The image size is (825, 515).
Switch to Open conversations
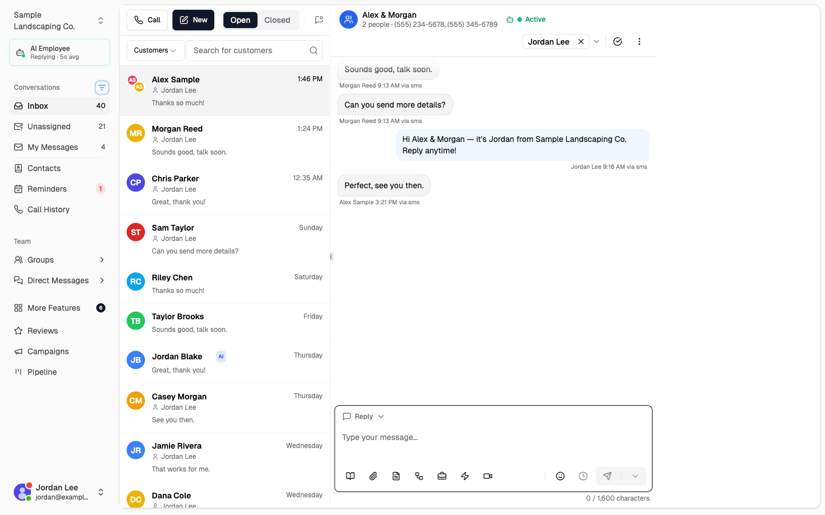pyautogui.click(x=240, y=20)
